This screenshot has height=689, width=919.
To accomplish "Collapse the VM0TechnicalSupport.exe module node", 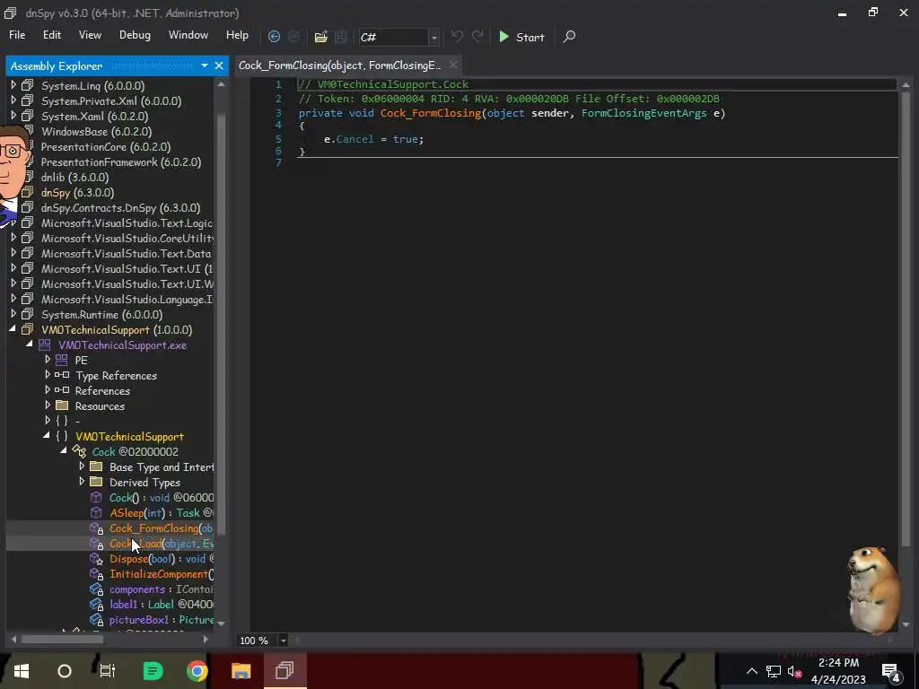I will pos(30,345).
